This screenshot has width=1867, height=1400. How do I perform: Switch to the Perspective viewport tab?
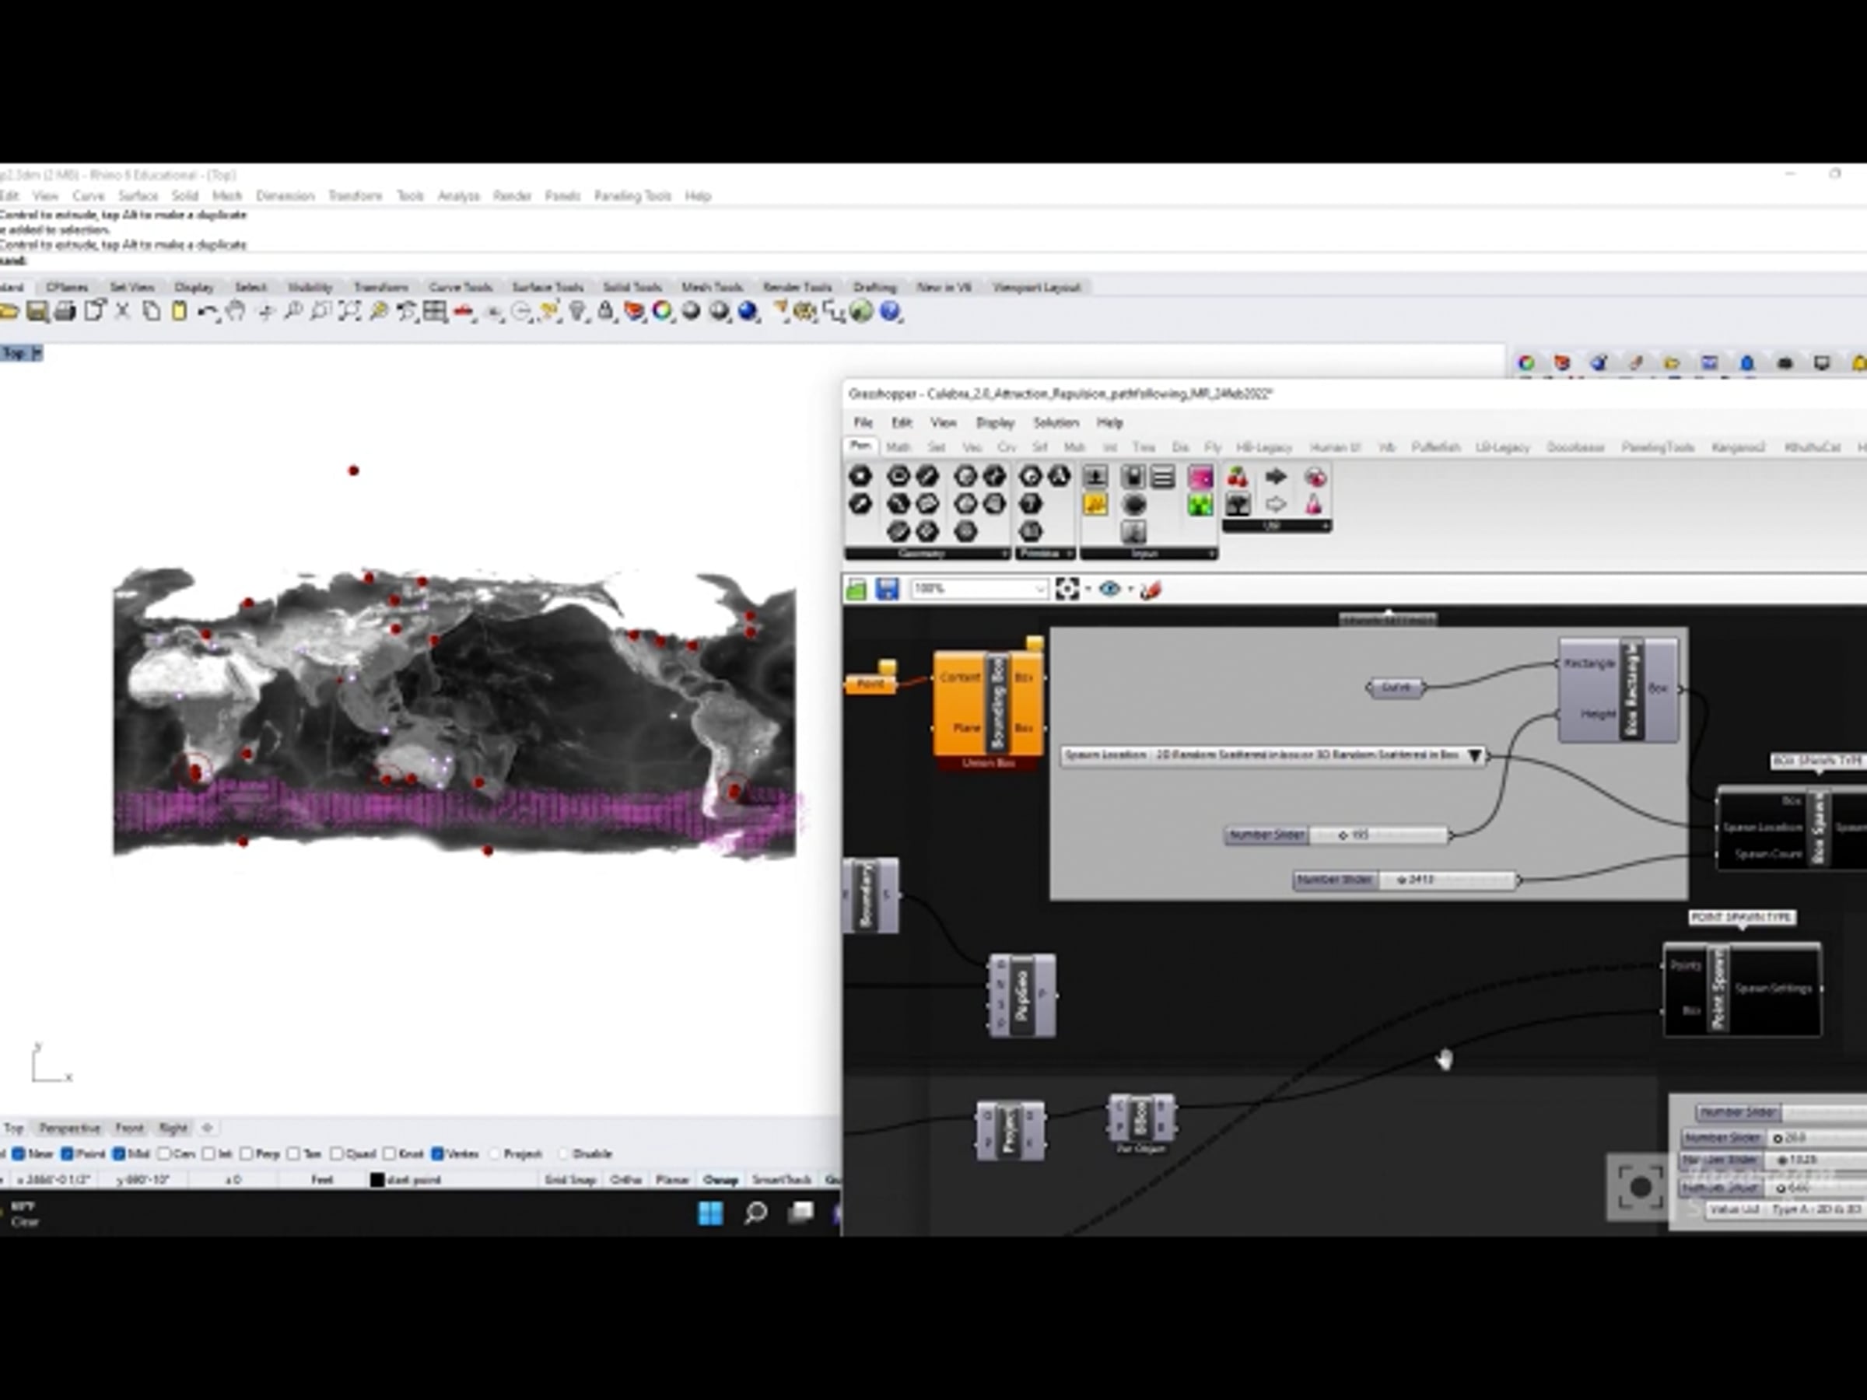tap(70, 1129)
